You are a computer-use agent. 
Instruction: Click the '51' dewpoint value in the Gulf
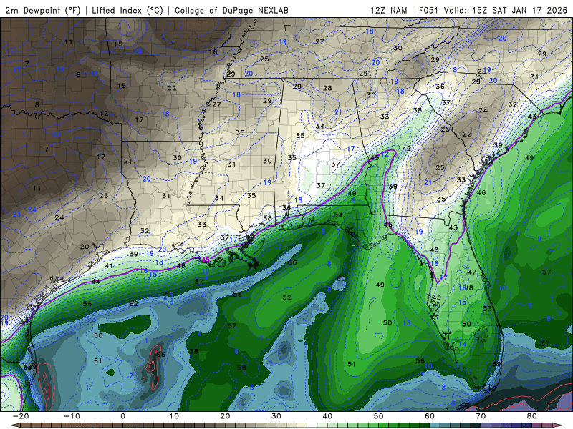tap(352, 364)
